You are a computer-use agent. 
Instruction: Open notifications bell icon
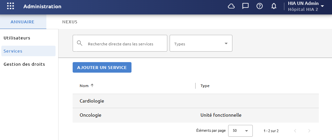(x=274, y=6)
